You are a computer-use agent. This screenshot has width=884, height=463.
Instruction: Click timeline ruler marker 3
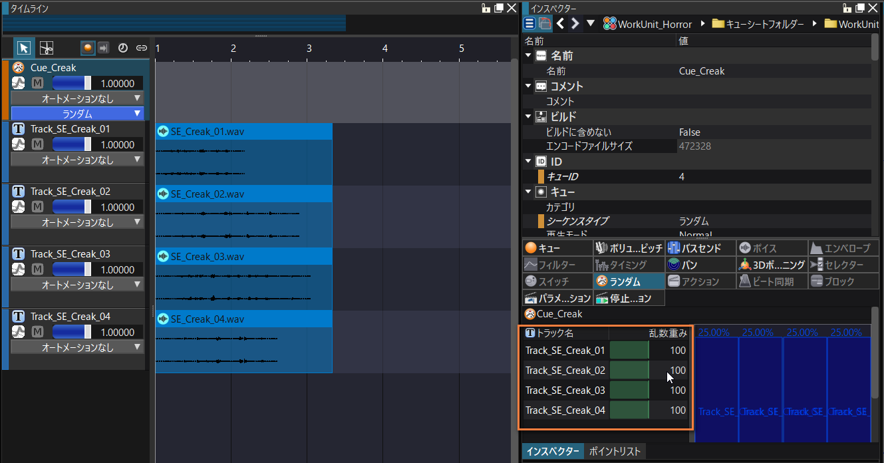(309, 49)
